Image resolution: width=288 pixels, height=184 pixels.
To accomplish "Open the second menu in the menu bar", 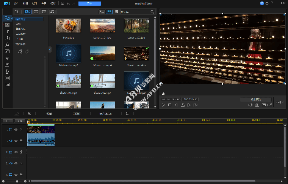I will point(25,3).
